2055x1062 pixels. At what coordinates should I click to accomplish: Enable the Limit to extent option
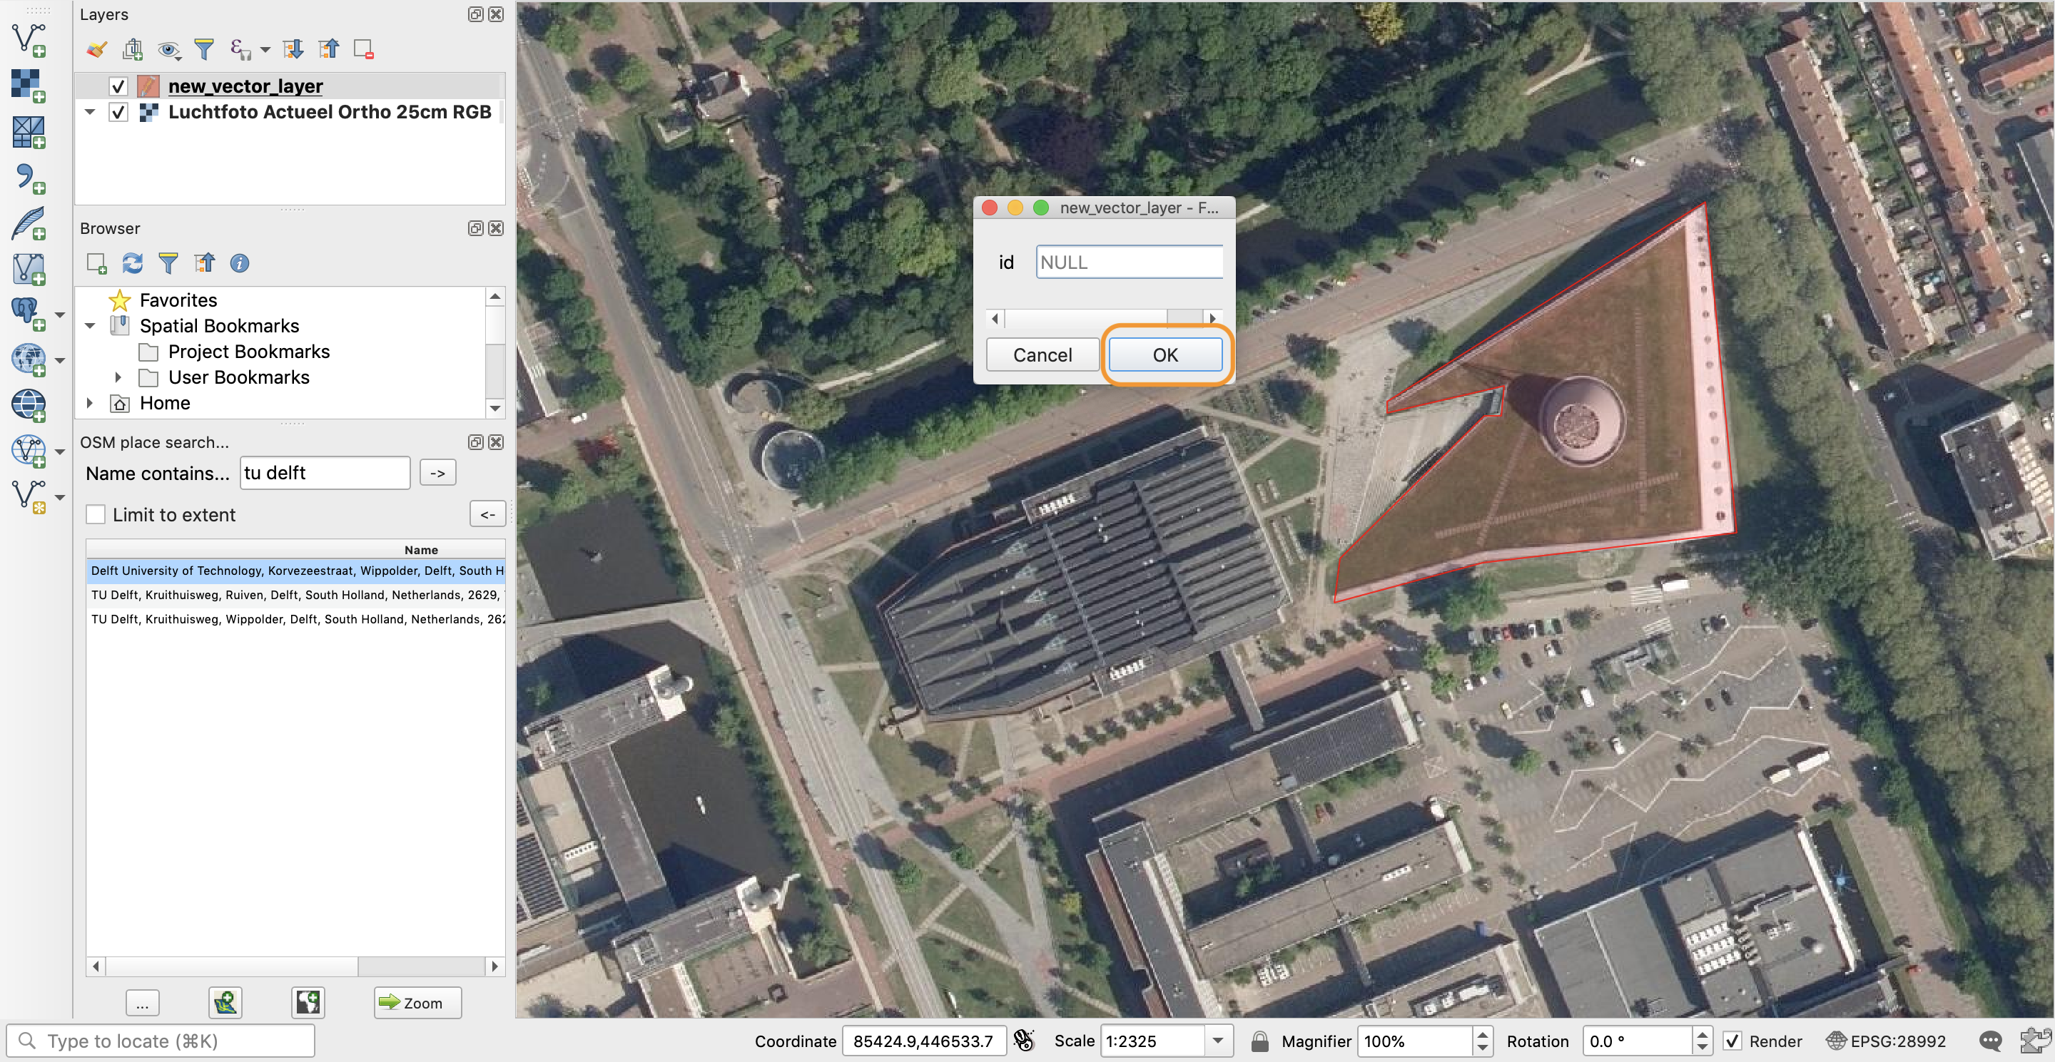click(96, 514)
